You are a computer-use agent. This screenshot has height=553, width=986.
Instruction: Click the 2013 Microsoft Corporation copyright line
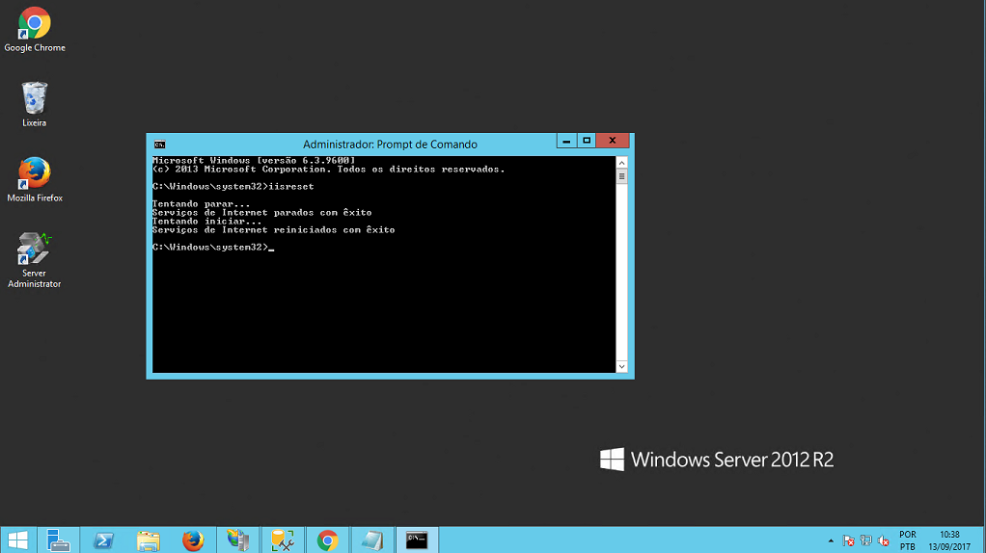tap(328, 170)
